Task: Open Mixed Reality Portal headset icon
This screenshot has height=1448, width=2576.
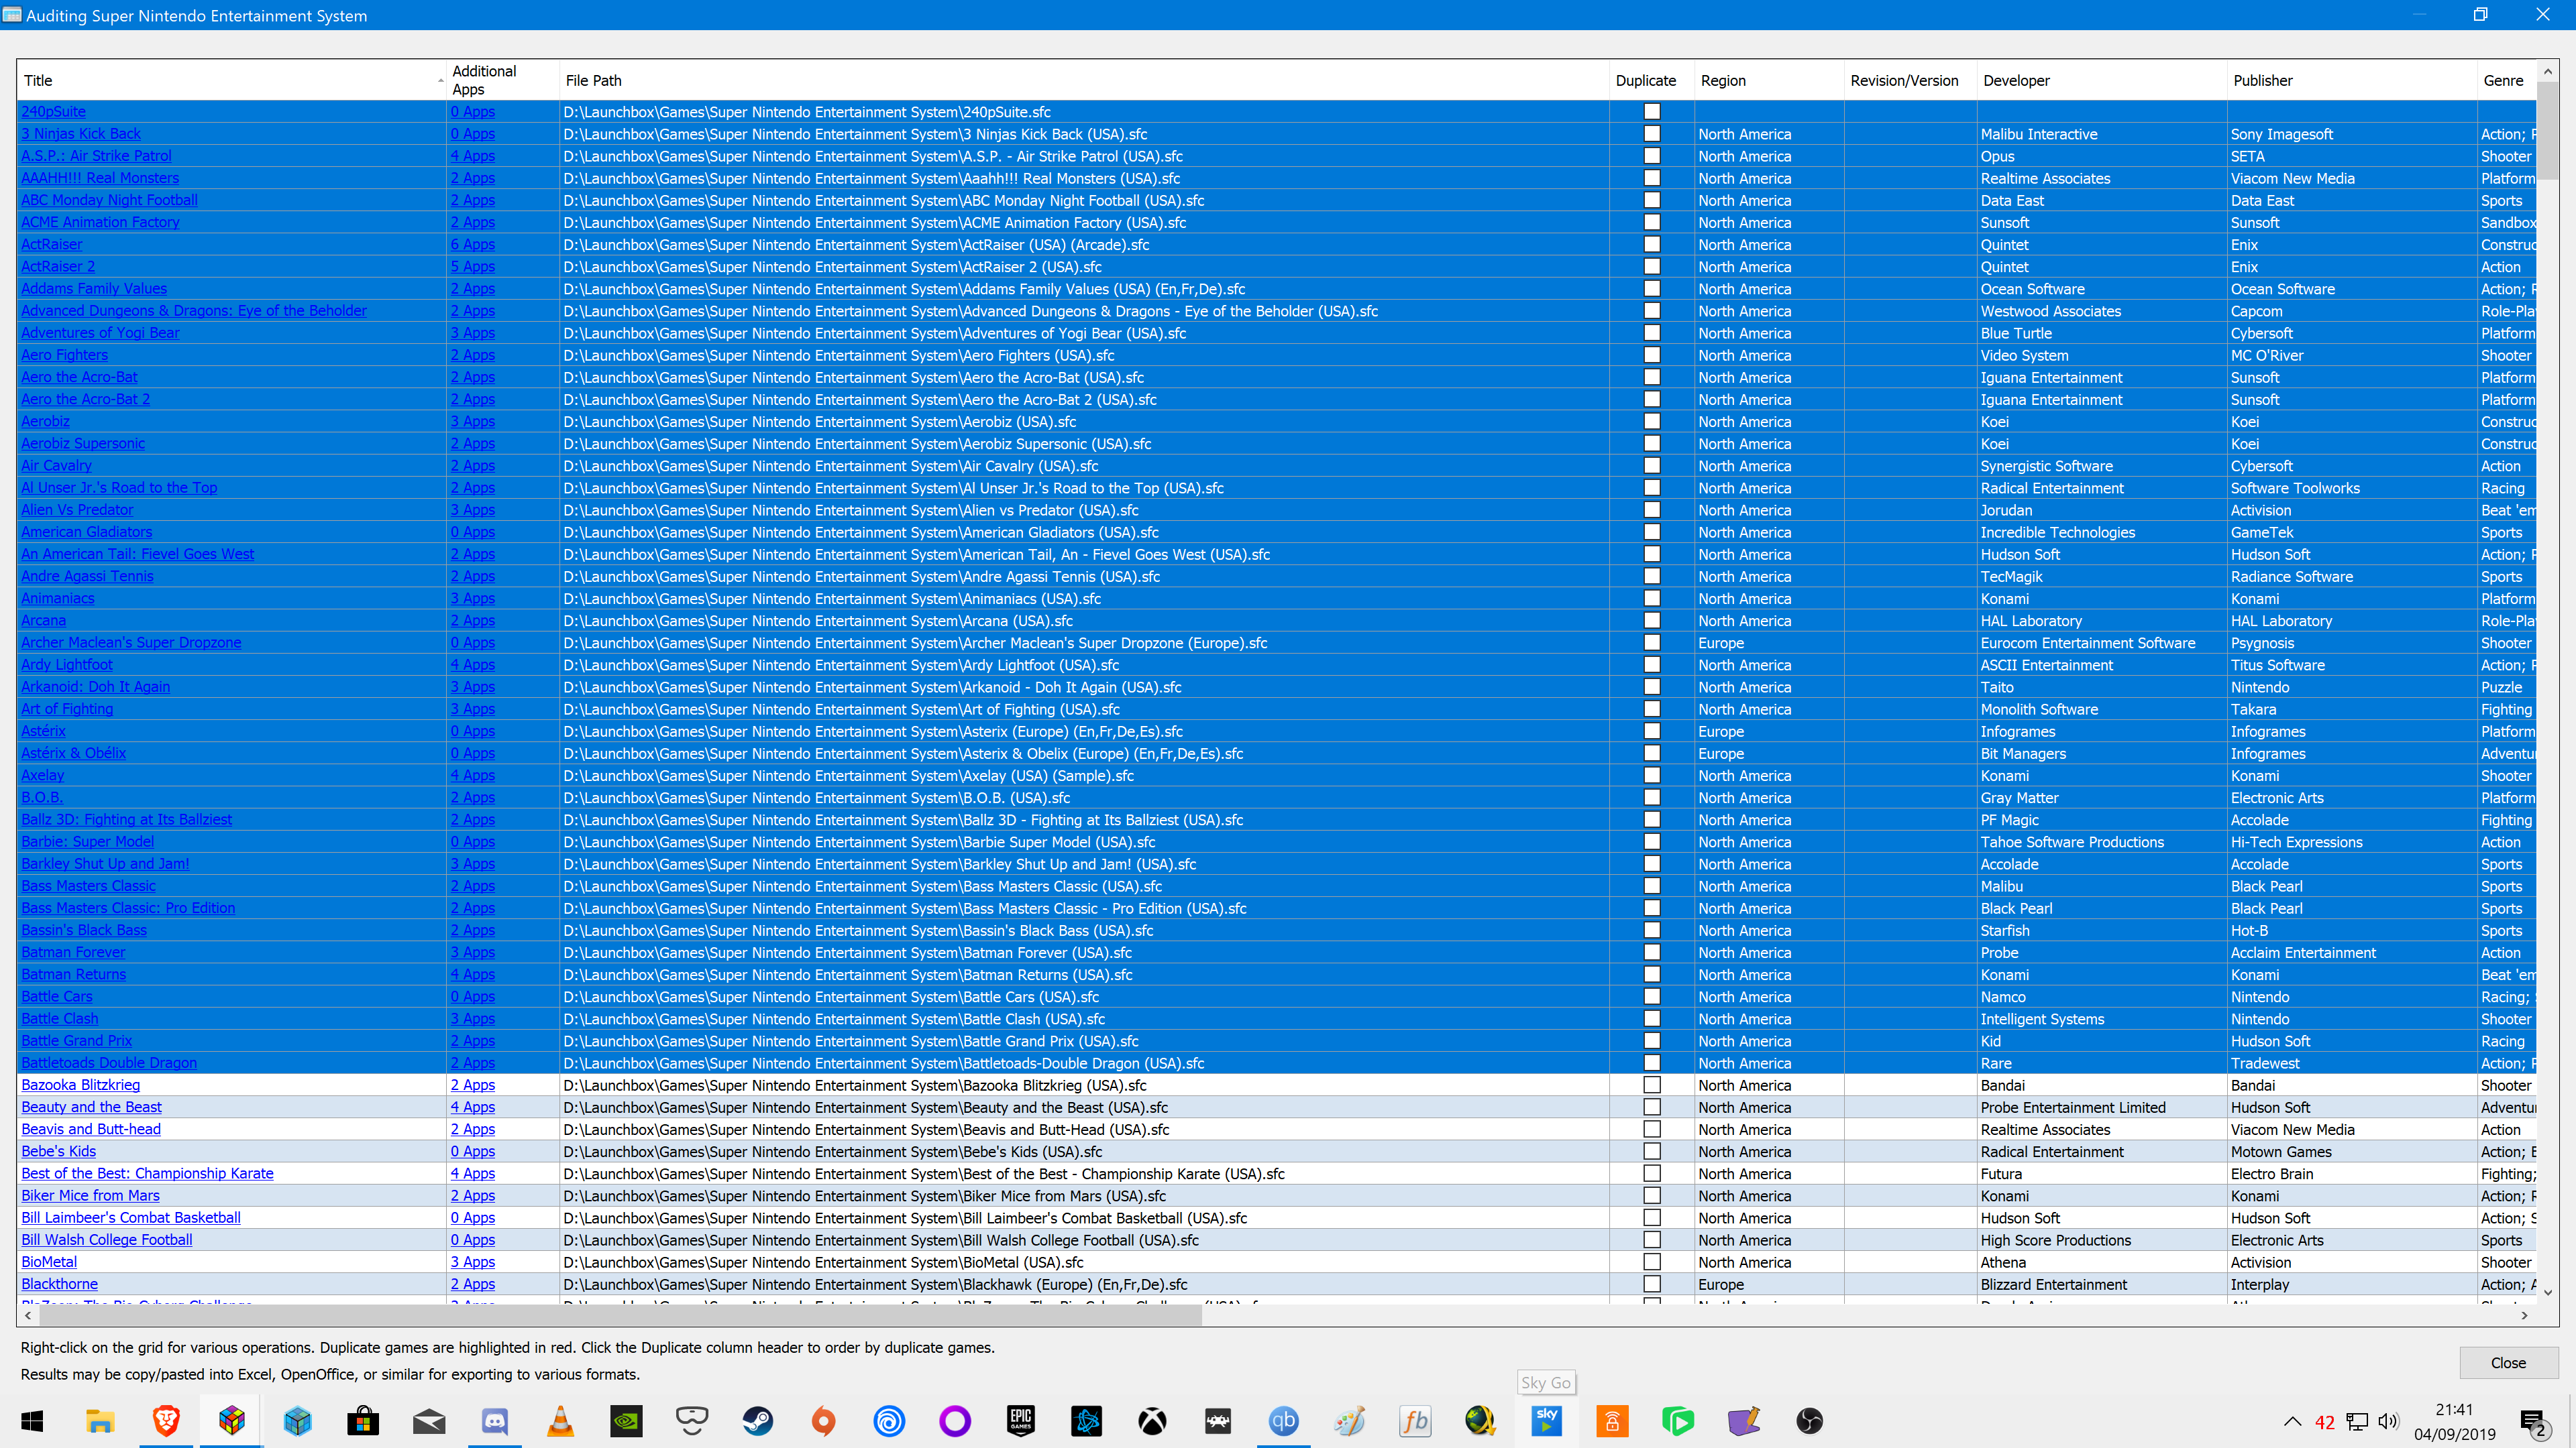Action: pyautogui.click(x=692, y=1420)
